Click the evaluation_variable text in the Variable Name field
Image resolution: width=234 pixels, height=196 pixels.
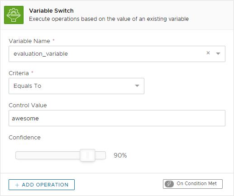(x=41, y=54)
